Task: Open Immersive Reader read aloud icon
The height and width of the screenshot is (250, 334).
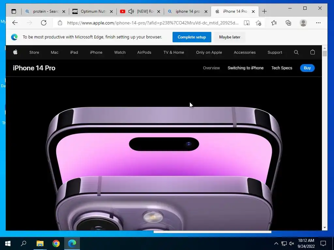Action: pos(247,23)
